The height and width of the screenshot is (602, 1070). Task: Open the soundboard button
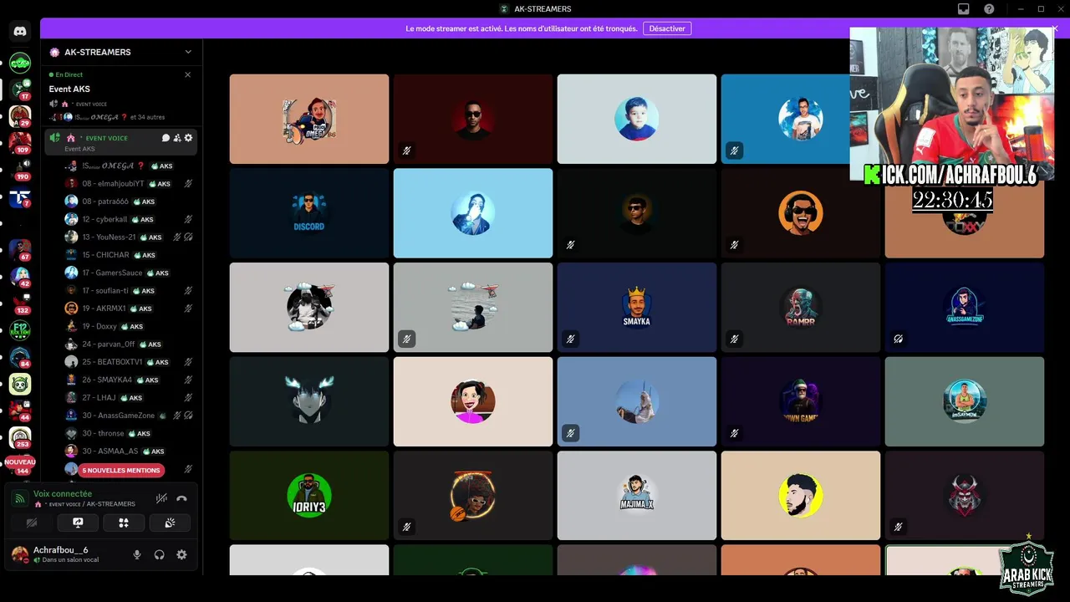point(170,523)
